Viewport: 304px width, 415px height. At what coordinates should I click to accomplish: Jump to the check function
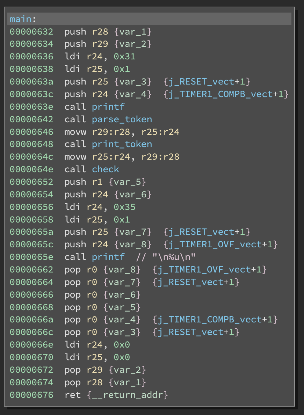(106, 169)
